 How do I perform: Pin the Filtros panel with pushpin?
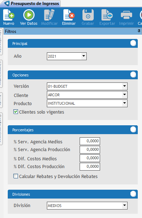tap(139, 31)
